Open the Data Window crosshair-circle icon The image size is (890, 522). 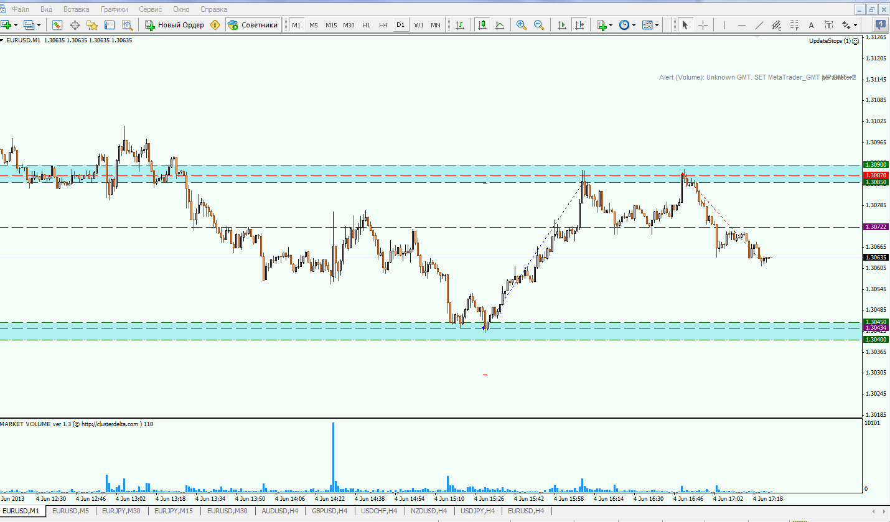point(75,25)
